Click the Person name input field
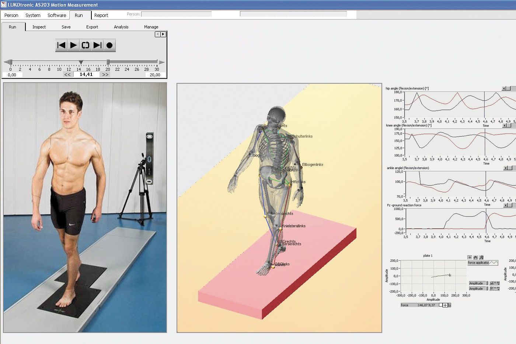 point(177,14)
